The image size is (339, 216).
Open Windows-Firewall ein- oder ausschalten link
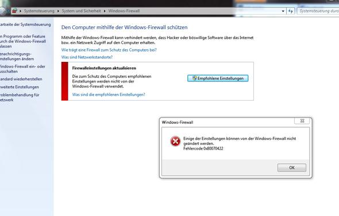point(22,69)
